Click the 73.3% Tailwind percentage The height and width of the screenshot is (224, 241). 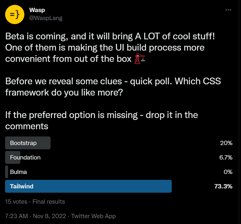[x=223, y=186]
